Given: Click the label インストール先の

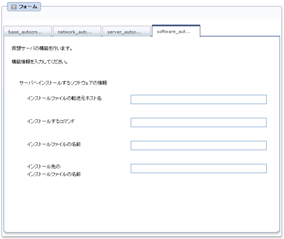Looking at the screenshot, I should (44, 166).
